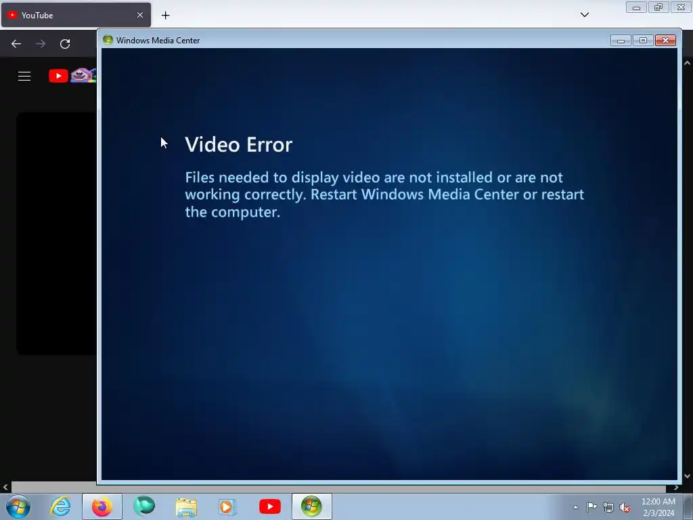The image size is (693, 520).
Task: Maximize the Windows Media Center window
Action: [643, 41]
